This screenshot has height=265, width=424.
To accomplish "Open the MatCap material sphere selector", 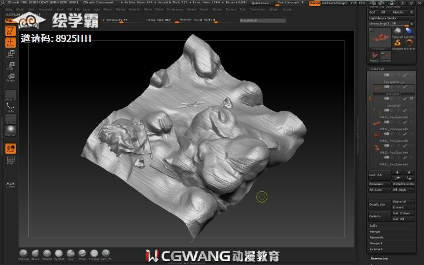I will (x=11, y=131).
